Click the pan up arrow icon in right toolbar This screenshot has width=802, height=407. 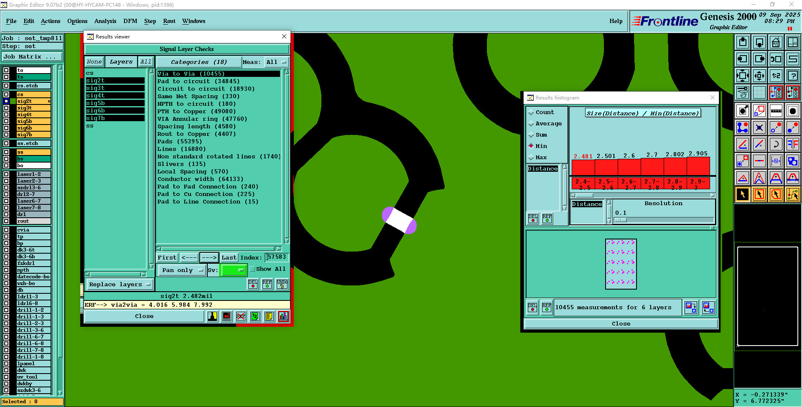(x=743, y=42)
